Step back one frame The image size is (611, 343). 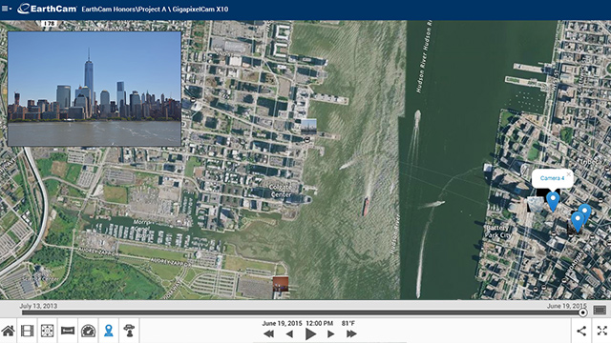coord(289,333)
